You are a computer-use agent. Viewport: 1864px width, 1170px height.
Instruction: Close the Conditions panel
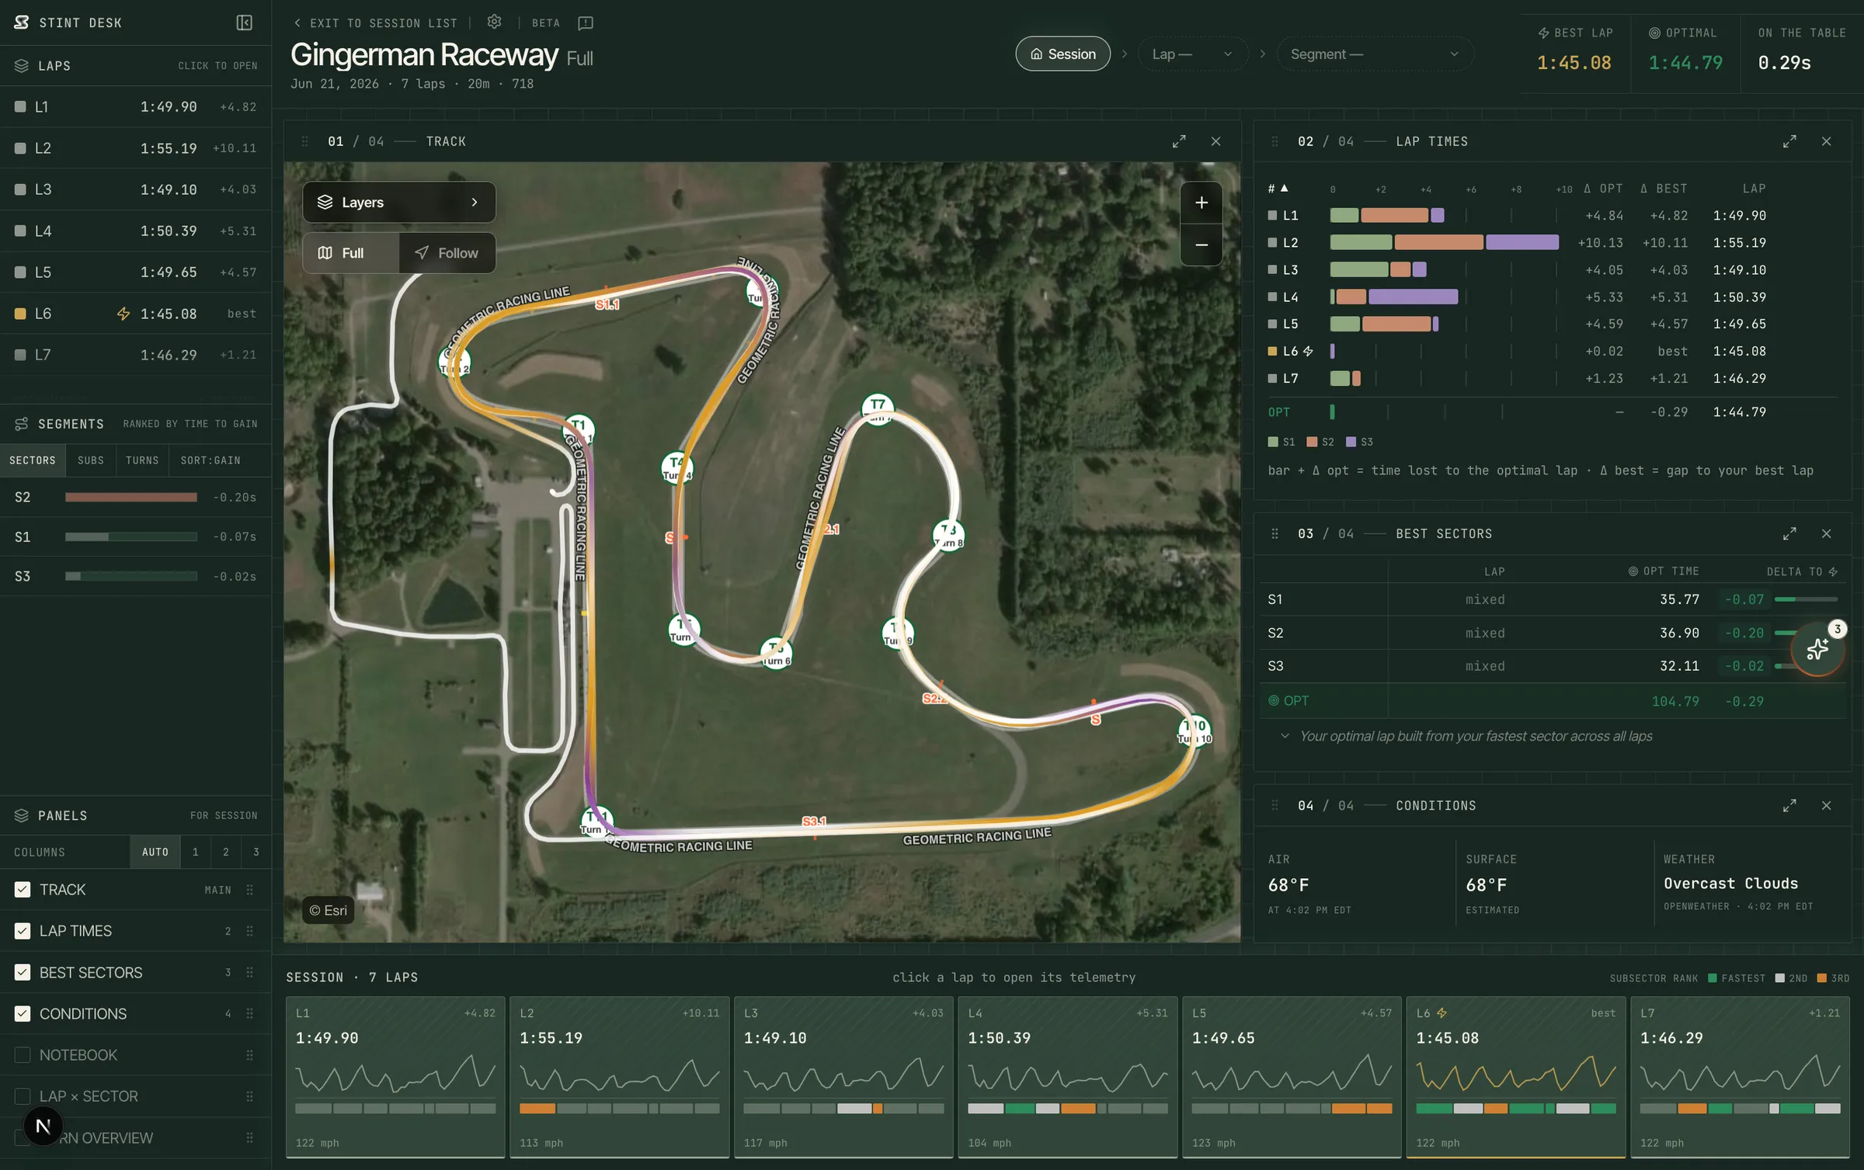[x=1826, y=805]
